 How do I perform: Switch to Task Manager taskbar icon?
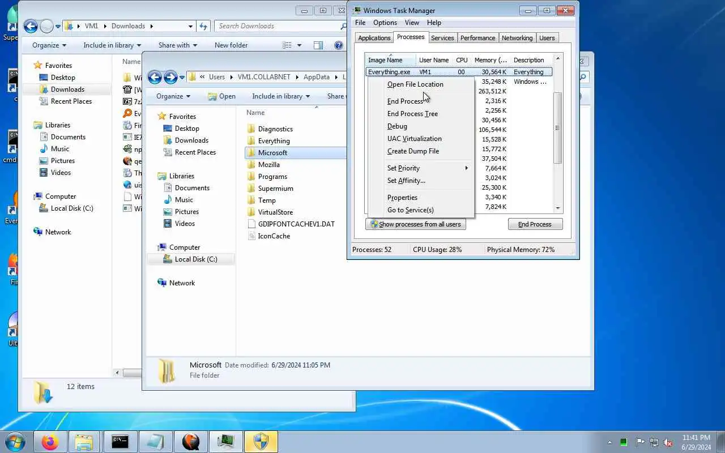225,442
